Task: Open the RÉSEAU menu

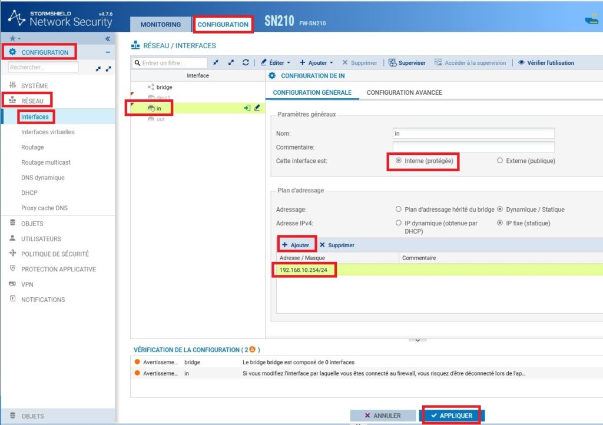Action: 32,101
